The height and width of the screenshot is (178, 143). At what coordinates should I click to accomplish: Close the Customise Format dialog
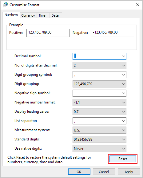coord(138,5)
